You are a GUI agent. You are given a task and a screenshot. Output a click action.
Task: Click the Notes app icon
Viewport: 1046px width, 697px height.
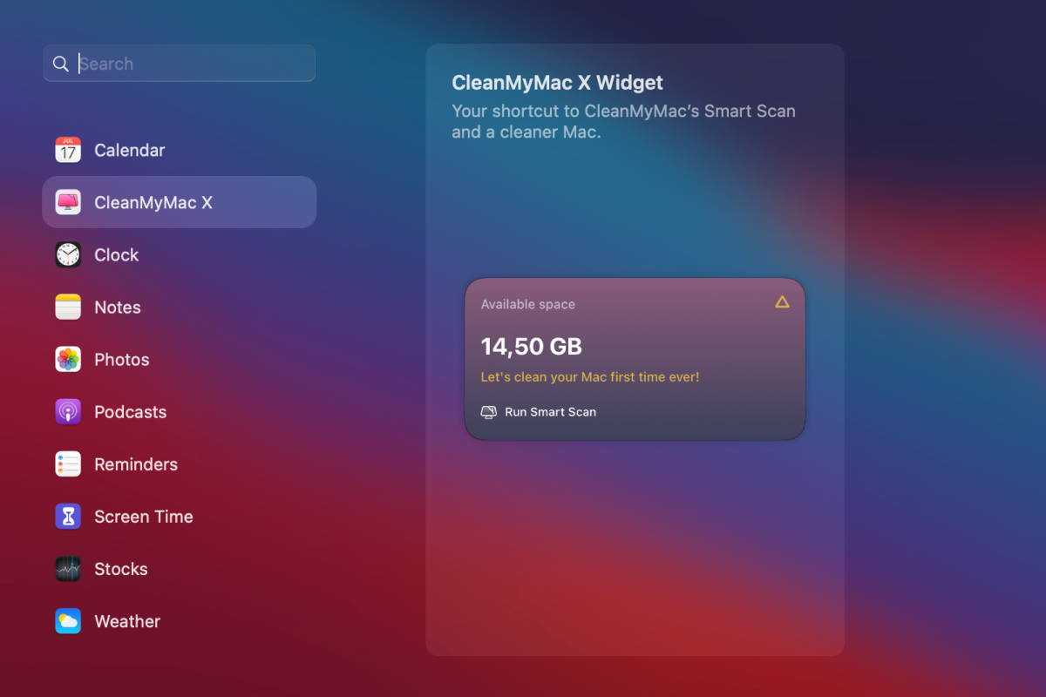pos(68,307)
